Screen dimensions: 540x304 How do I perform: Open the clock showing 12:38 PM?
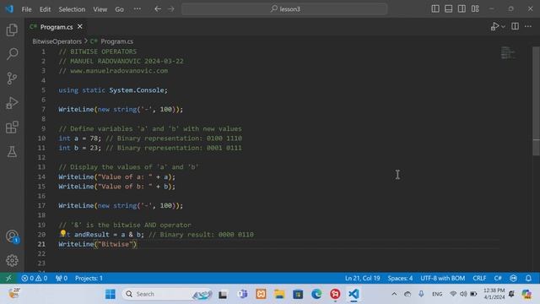(x=494, y=294)
